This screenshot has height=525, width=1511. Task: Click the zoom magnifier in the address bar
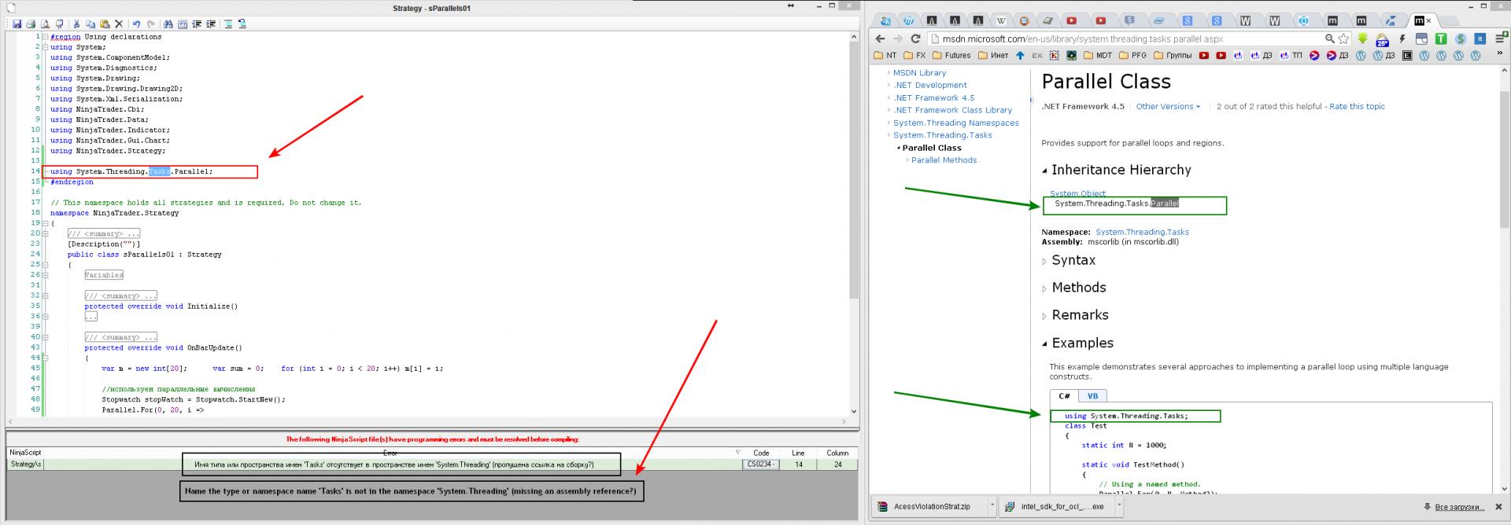[x=1330, y=39]
